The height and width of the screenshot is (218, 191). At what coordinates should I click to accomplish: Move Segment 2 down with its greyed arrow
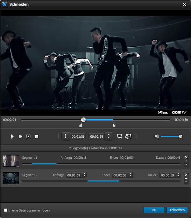tap(186, 182)
